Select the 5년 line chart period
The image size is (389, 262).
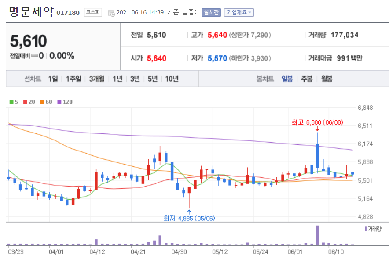[153, 79]
